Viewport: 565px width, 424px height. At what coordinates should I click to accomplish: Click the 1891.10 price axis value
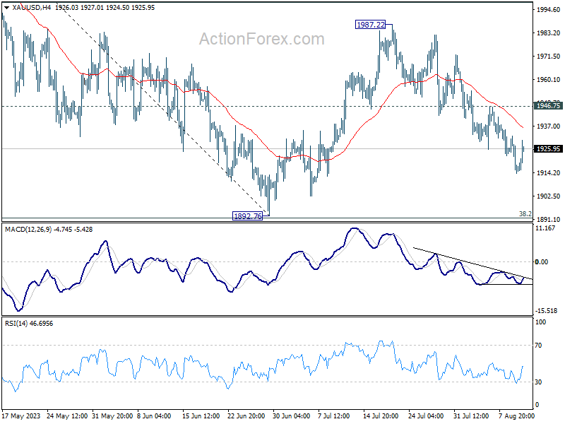click(549, 220)
